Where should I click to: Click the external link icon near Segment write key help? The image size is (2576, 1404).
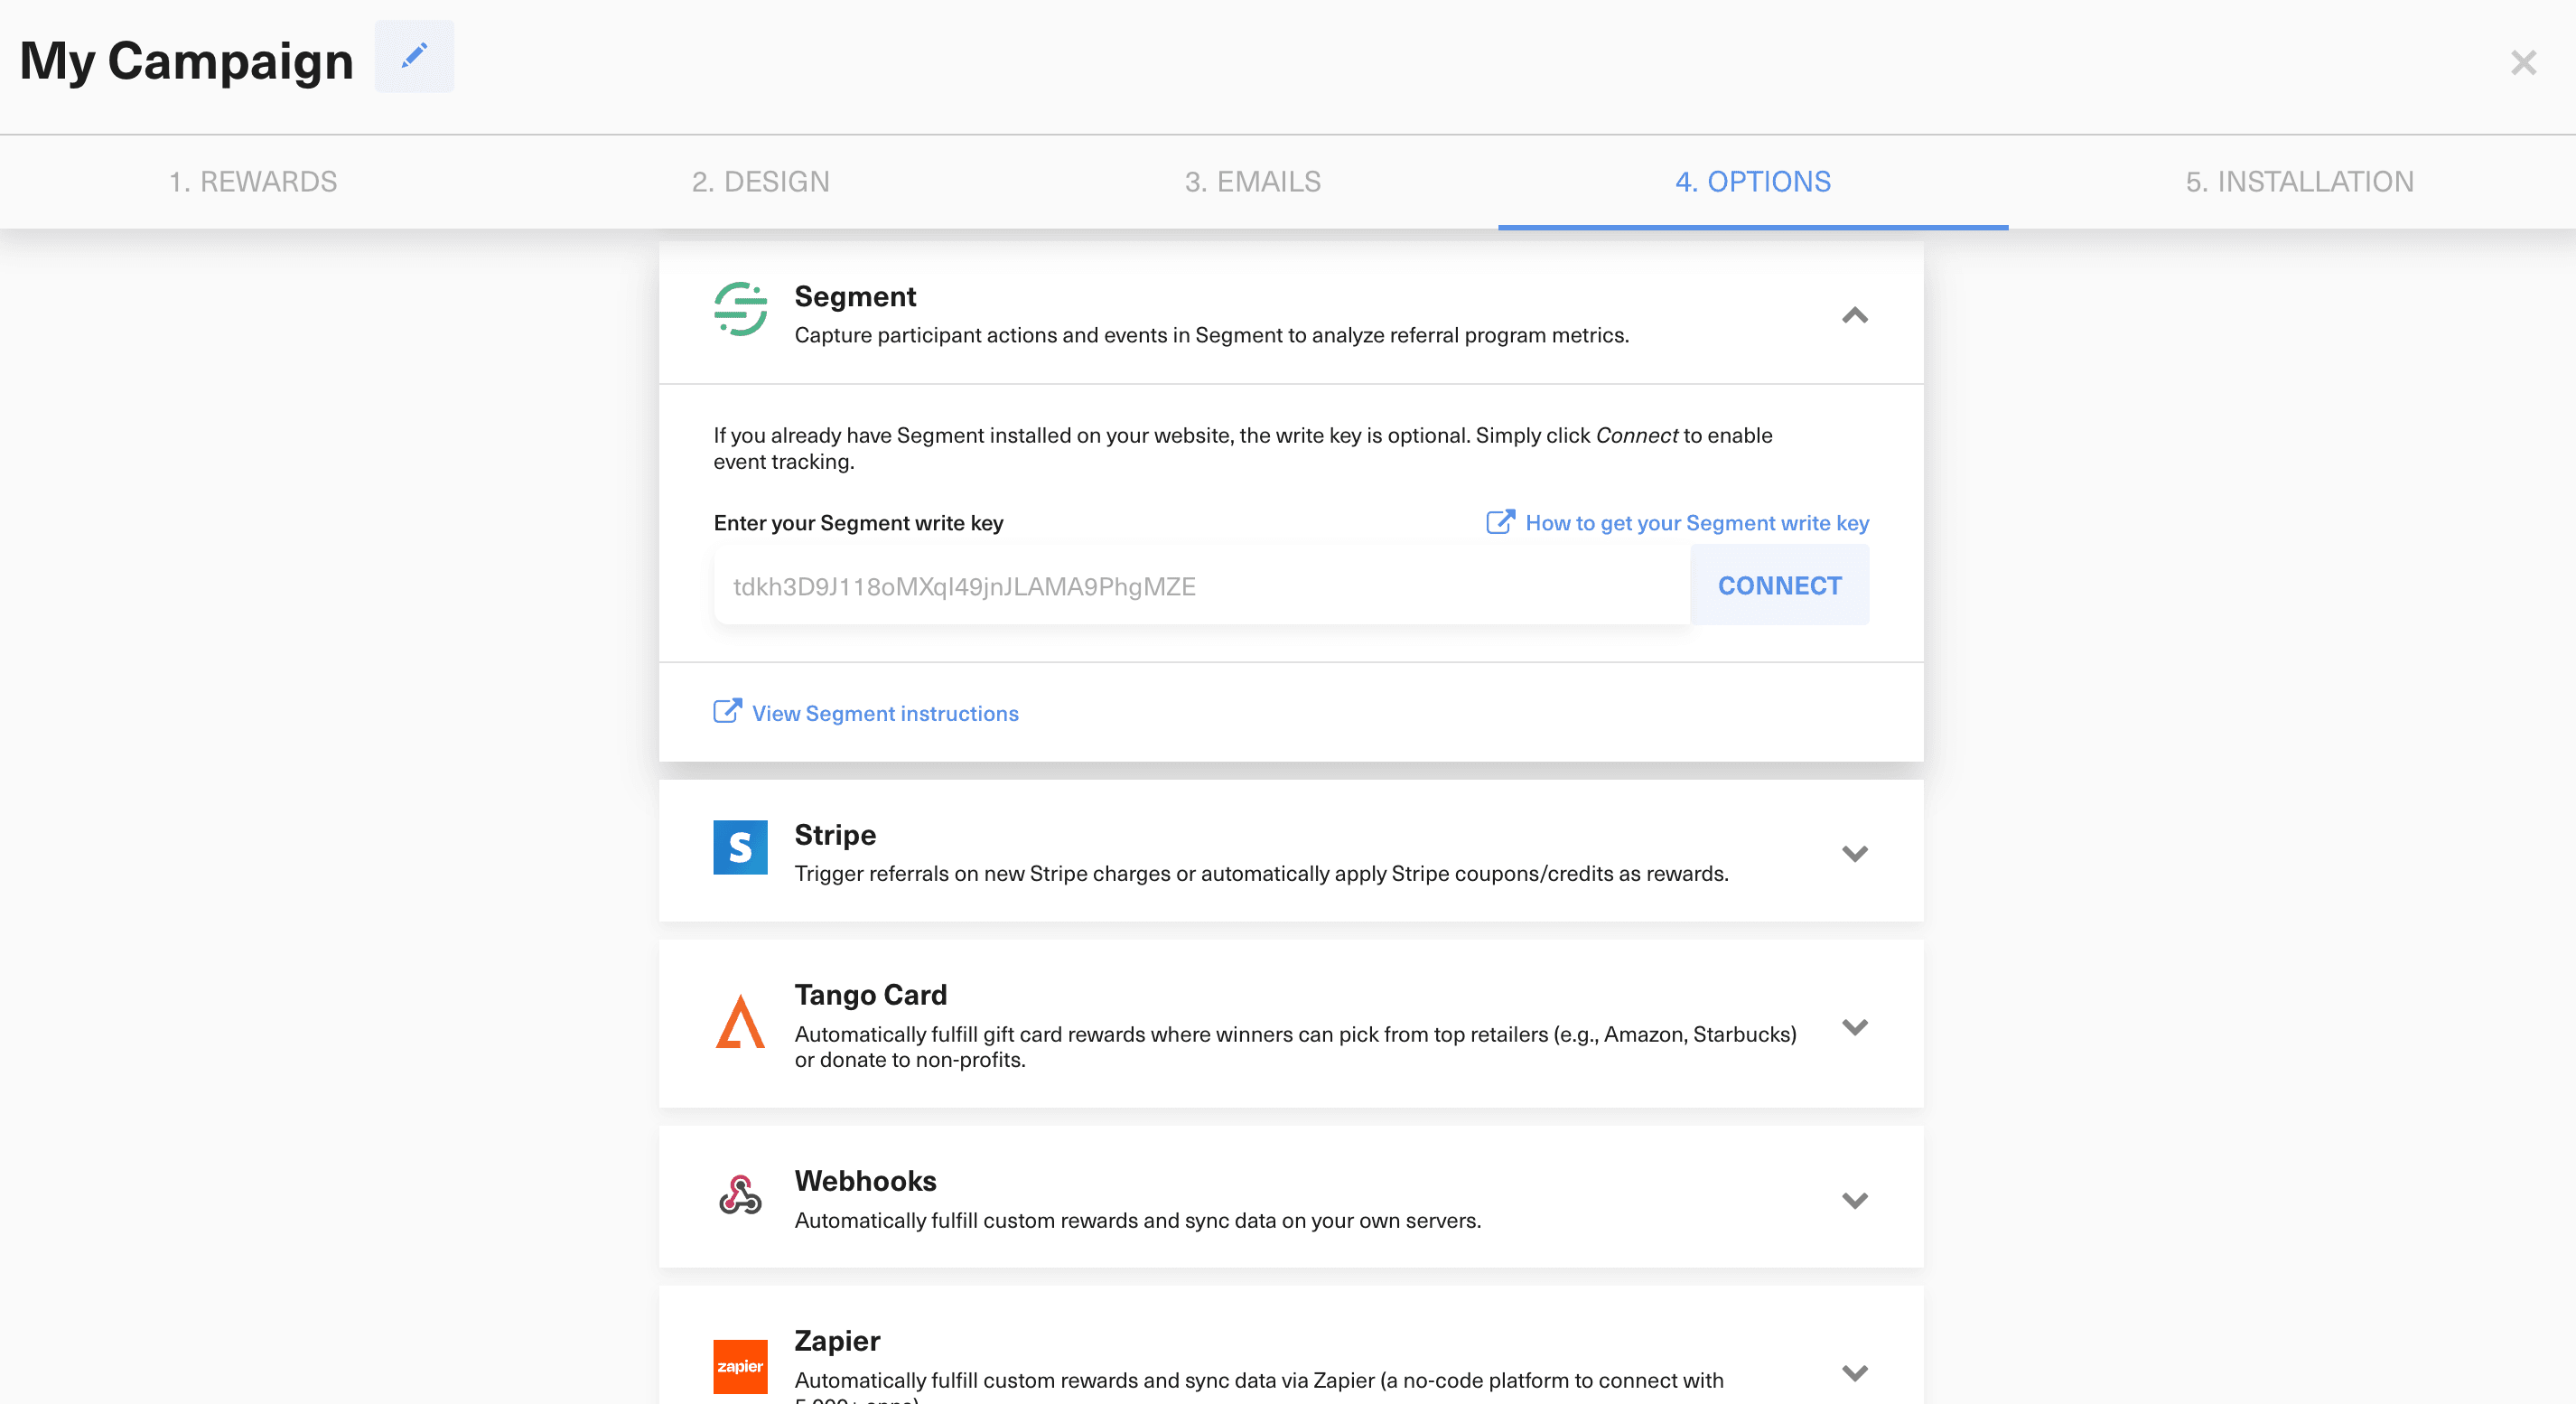tap(1499, 521)
